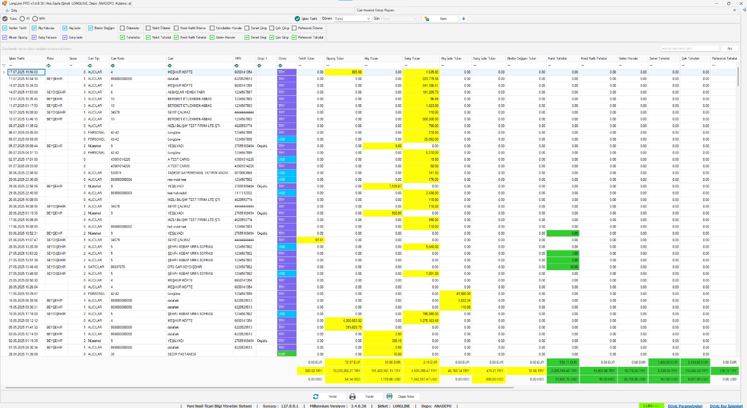Enable the Nakit Ödeme checkbox
Screen dimensions: 747x408
[148, 28]
